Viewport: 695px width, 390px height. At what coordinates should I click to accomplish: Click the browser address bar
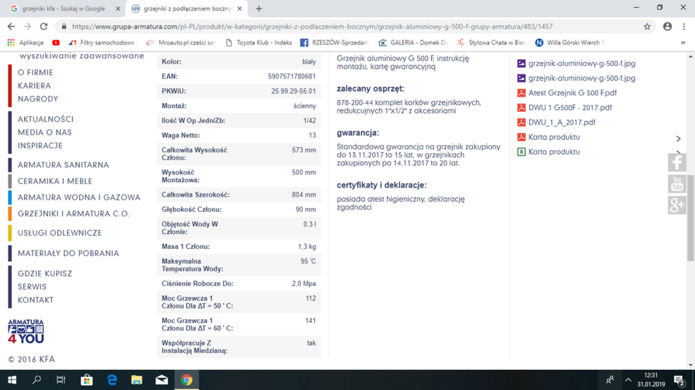point(347,26)
